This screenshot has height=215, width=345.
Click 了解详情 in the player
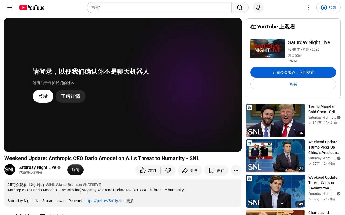(x=71, y=96)
